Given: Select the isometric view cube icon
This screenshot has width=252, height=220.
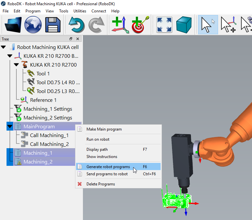Looking at the screenshot, I should click(x=184, y=24).
